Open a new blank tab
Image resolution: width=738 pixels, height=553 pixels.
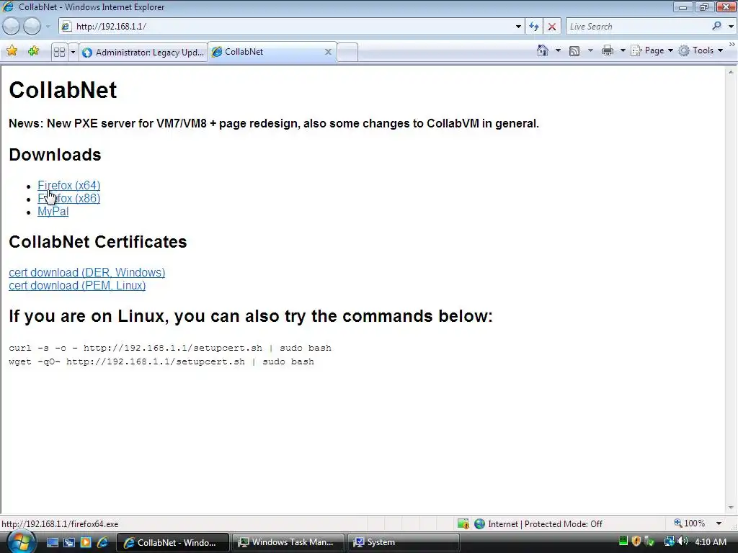347,52
